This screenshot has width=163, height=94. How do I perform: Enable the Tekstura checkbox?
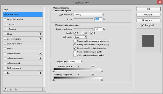[x=7, y=29]
